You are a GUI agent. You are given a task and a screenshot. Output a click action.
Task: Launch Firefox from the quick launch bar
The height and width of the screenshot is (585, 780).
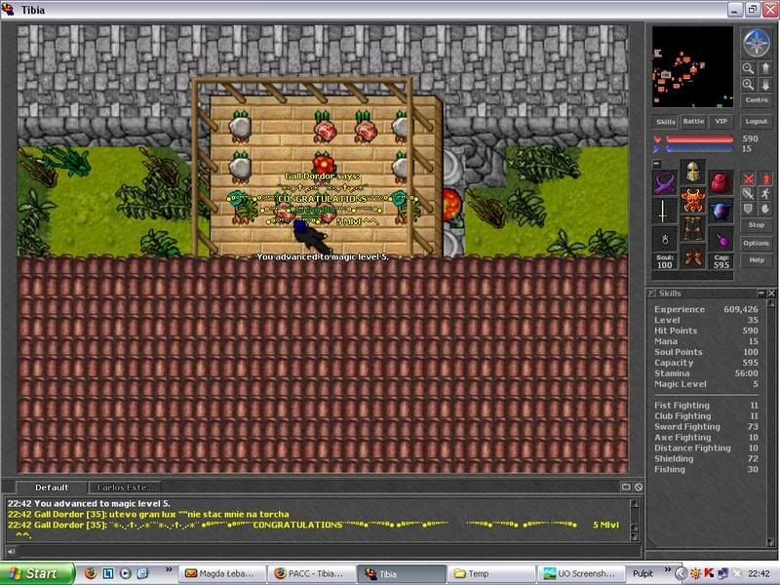click(x=90, y=573)
